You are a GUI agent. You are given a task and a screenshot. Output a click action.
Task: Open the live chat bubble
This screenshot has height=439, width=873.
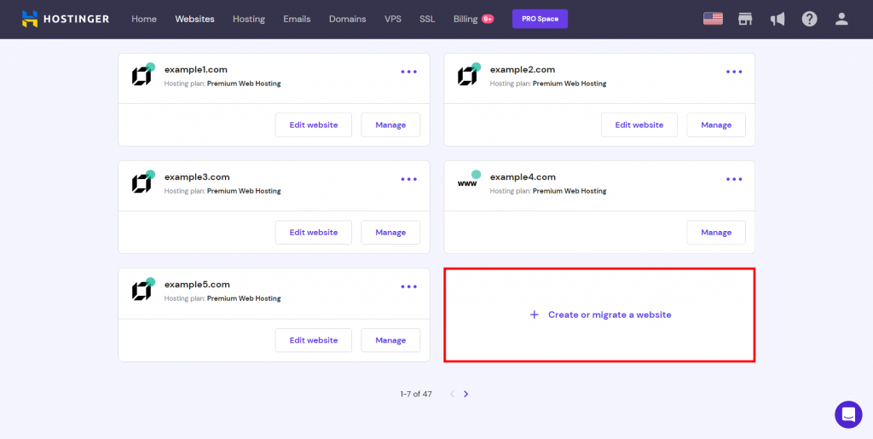[x=848, y=414]
